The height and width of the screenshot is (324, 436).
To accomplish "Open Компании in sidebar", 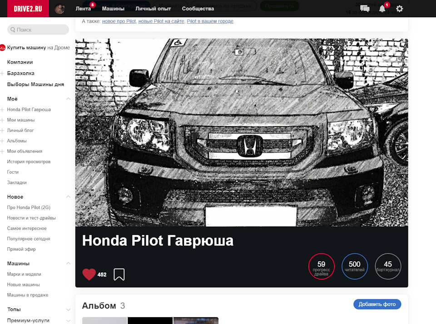I will pyautogui.click(x=20, y=62).
